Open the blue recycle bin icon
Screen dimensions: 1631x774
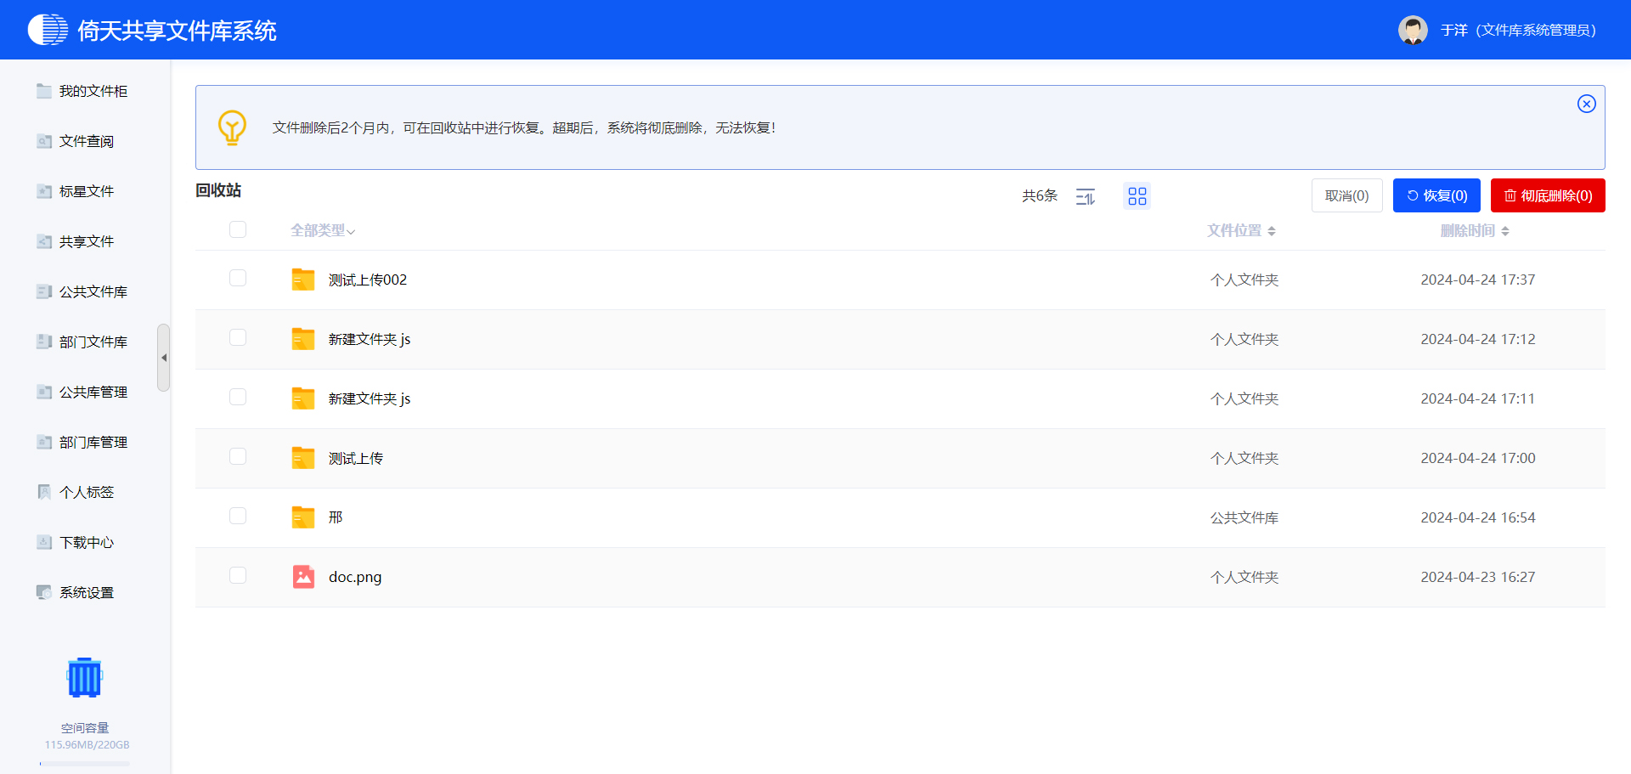(x=85, y=677)
